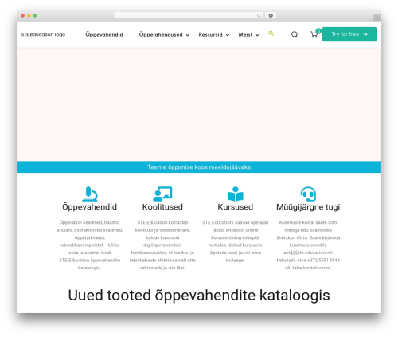Open the shopping cart

(314, 34)
